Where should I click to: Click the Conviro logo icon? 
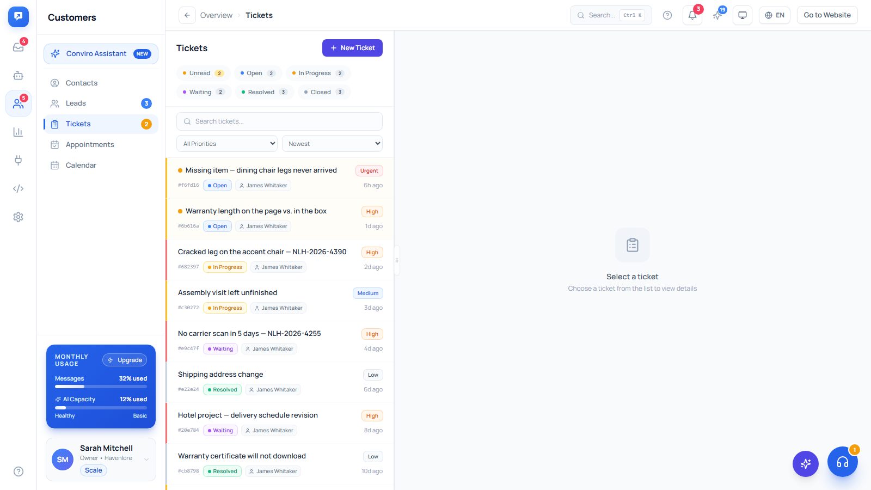point(18,16)
